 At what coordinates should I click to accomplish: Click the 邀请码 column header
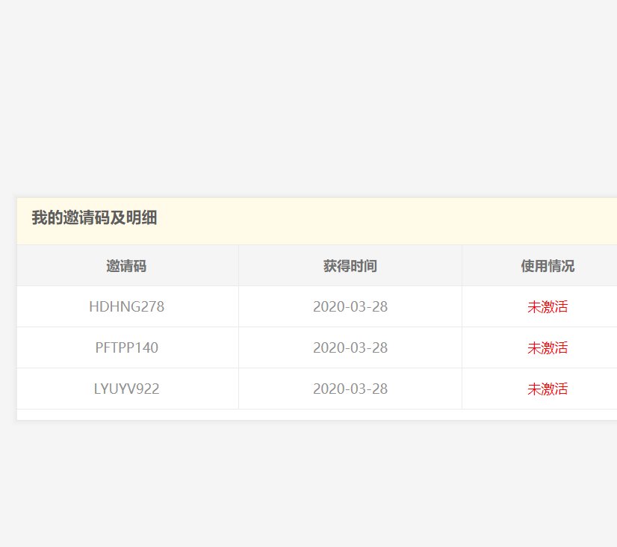pyautogui.click(x=125, y=265)
